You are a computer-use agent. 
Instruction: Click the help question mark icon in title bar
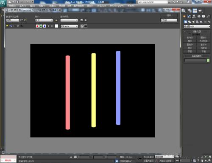tap(187, 2)
